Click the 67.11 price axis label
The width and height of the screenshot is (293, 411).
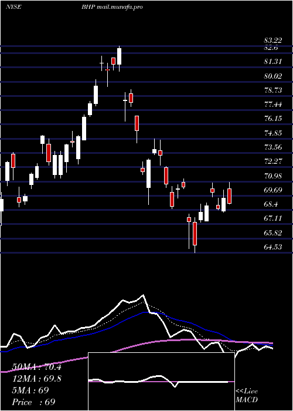pos(273,218)
